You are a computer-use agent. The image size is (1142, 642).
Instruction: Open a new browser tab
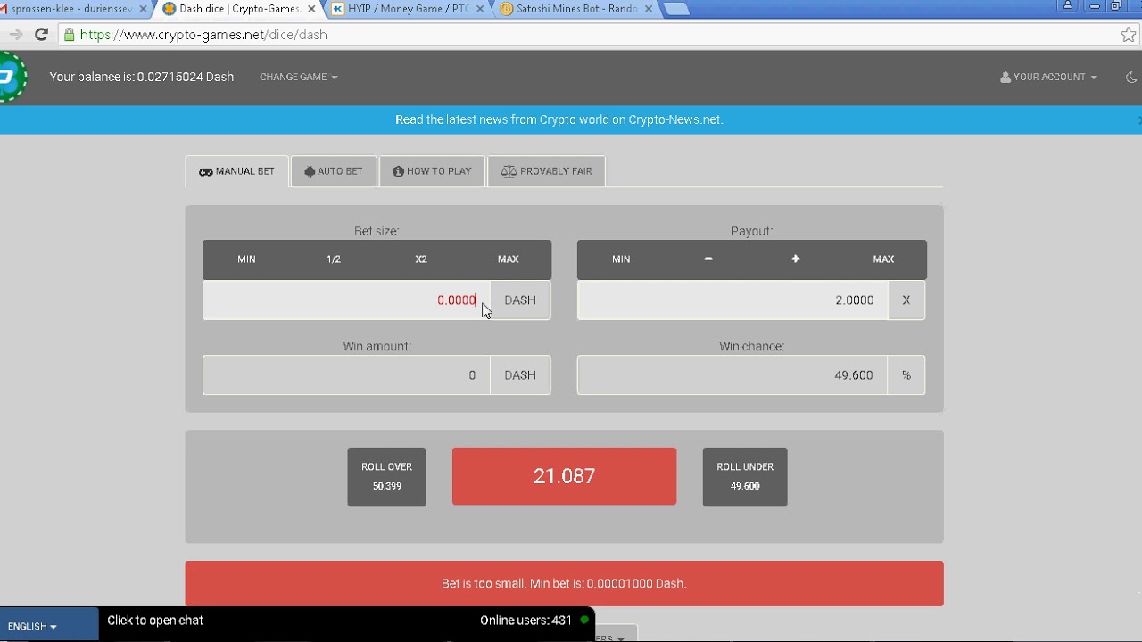tap(677, 9)
